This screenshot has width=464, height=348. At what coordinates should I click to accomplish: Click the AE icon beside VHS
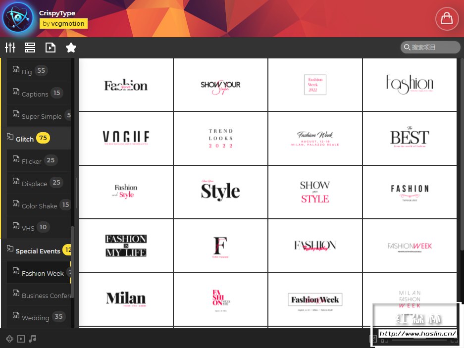[16, 226]
